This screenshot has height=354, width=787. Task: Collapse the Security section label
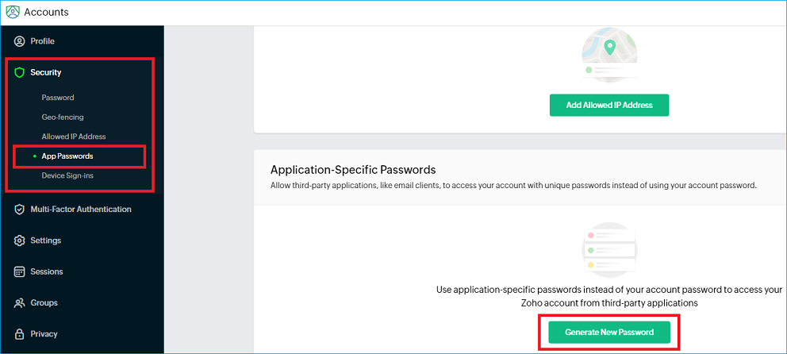[x=46, y=72]
